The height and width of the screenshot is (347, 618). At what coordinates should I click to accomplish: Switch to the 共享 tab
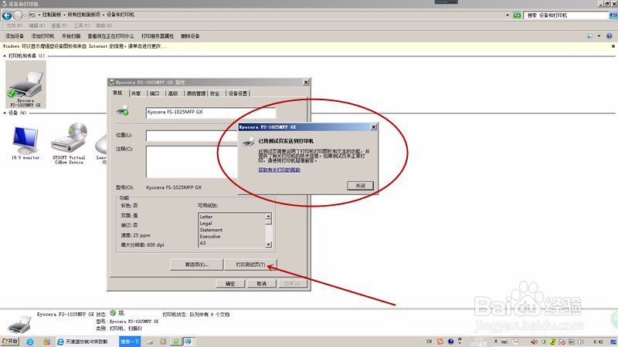pos(136,93)
